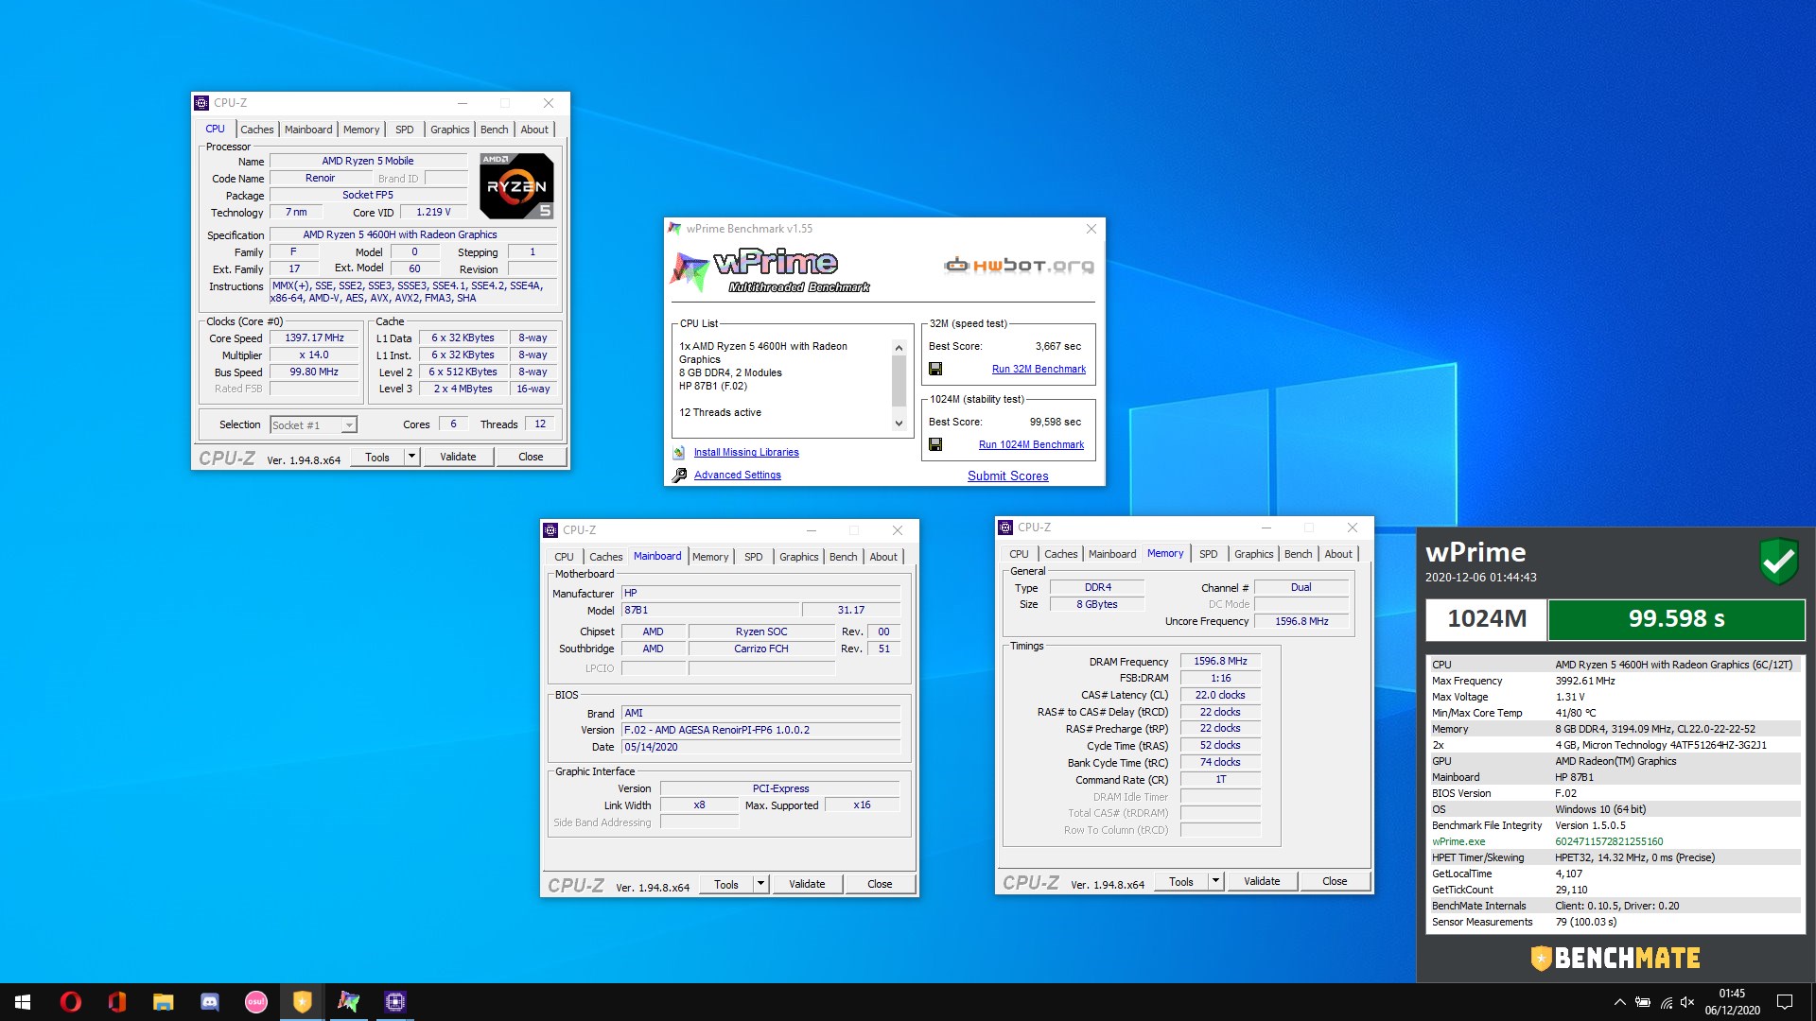
Task: Open the notification center icon
Action: (1785, 1002)
